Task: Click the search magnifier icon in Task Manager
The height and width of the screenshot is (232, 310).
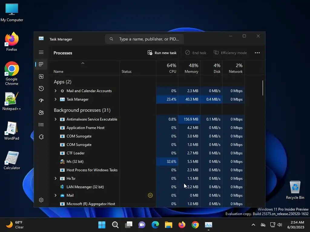Action: tap(111, 39)
